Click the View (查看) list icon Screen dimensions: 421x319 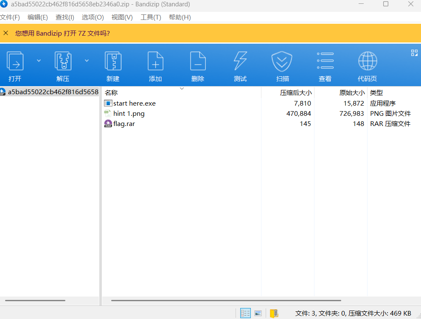click(x=325, y=61)
